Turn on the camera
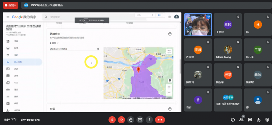The height and width of the screenshot is (125, 272). tap(121, 120)
